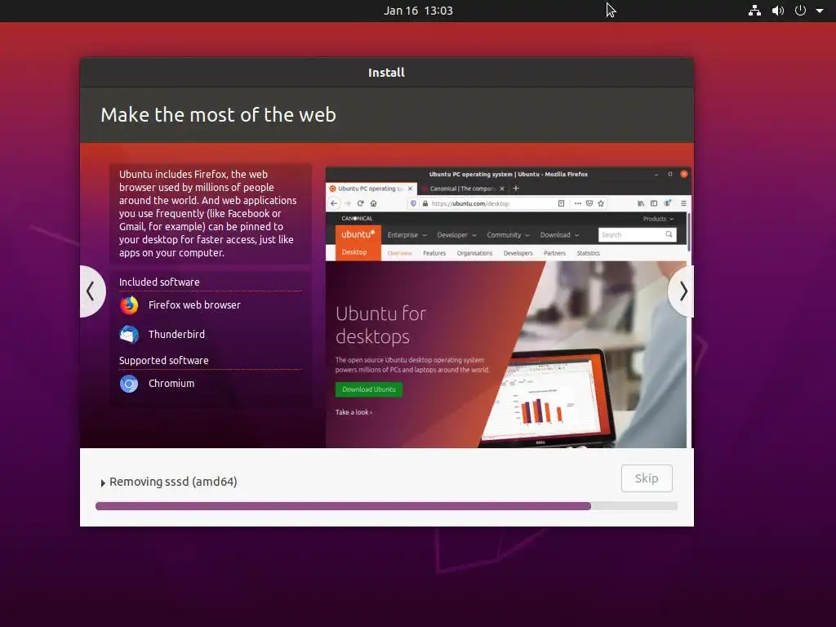The width and height of the screenshot is (836, 627).
Task: Open the Products dropdown in Canonical bar
Action: (658, 219)
